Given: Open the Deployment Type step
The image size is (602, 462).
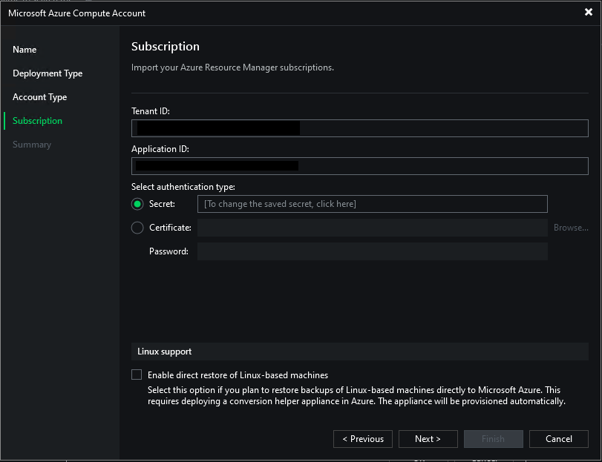Looking at the screenshot, I should tap(48, 73).
